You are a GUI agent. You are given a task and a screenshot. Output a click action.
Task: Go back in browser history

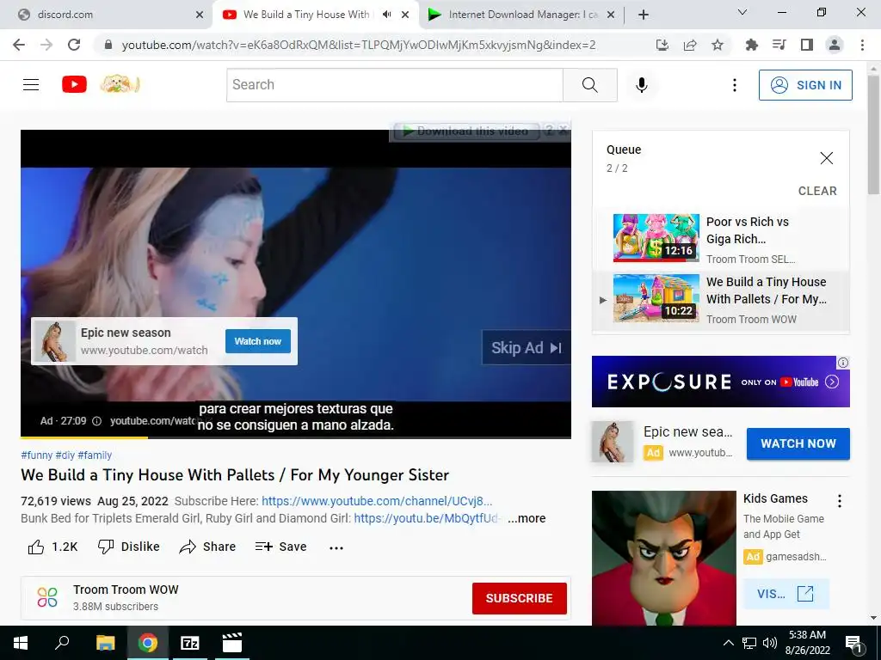click(x=19, y=45)
